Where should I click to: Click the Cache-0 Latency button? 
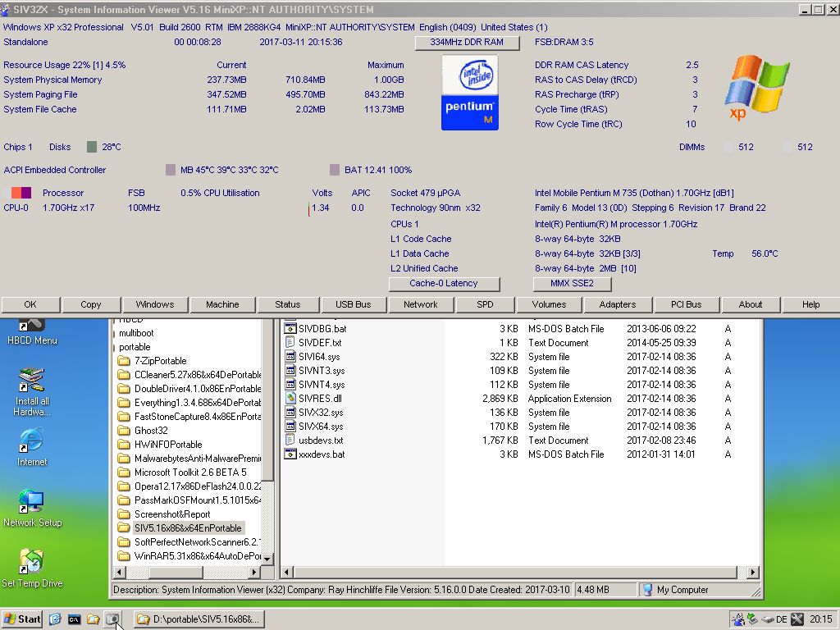click(x=444, y=283)
